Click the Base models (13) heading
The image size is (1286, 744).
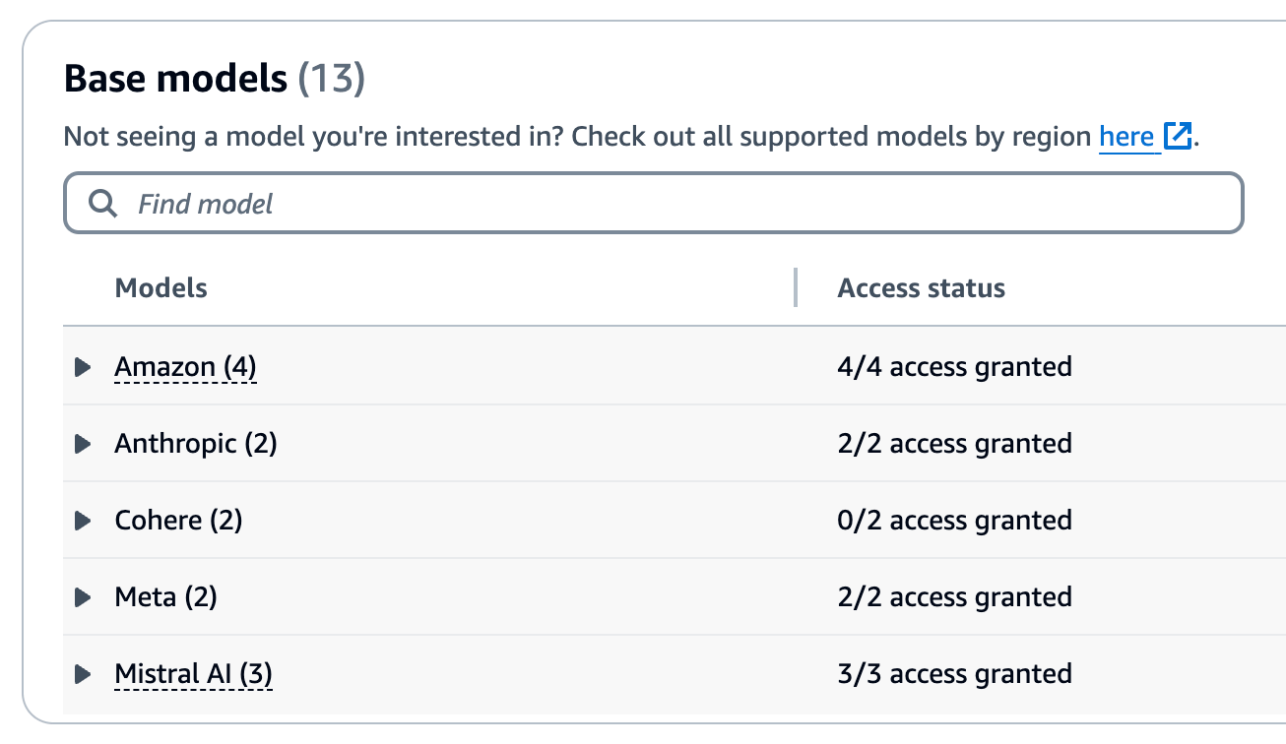[214, 79]
